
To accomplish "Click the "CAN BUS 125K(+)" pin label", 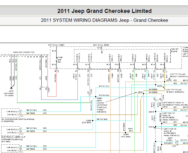I will 120,58.
